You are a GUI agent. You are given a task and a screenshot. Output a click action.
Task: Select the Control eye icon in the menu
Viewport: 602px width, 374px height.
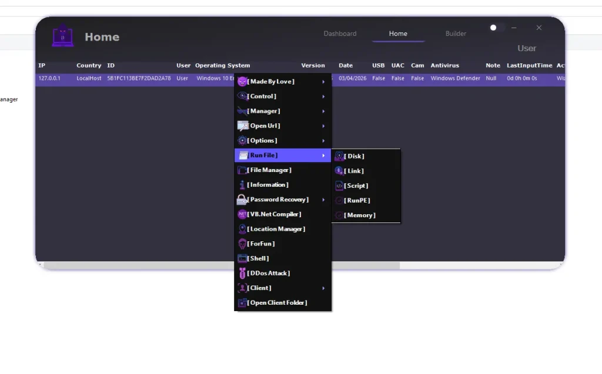click(x=242, y=96)
